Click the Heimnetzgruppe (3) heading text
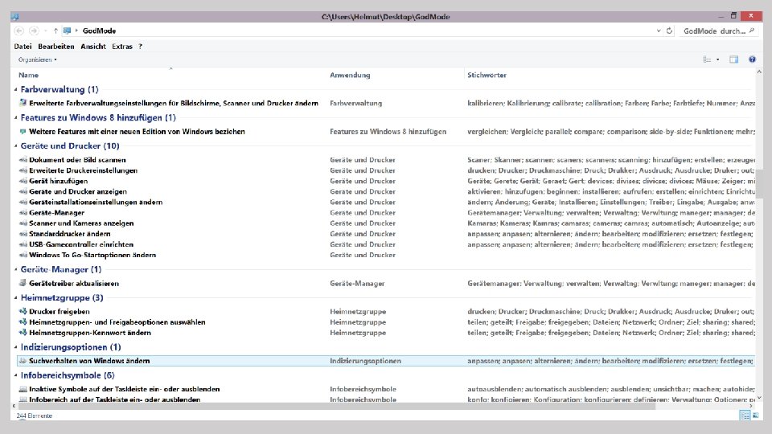 (x=62, y=297)
